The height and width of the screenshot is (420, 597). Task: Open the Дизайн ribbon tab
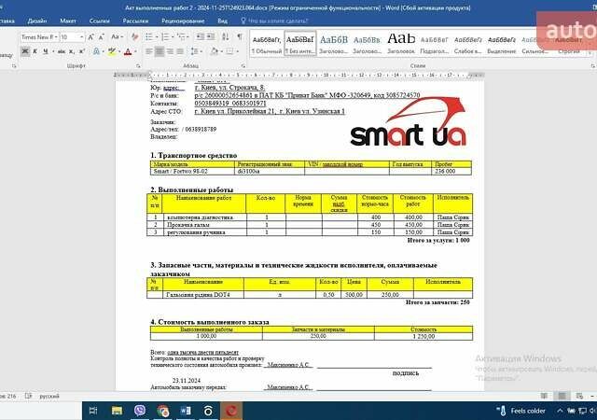click(x=37, y=21)
